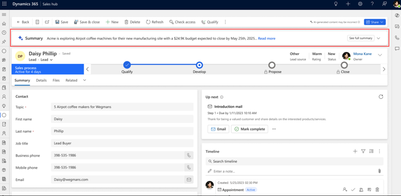This screenshot has width=401, height=196.
Task: Click the attachment paperclip in the note field
Action: pos(380,171)
